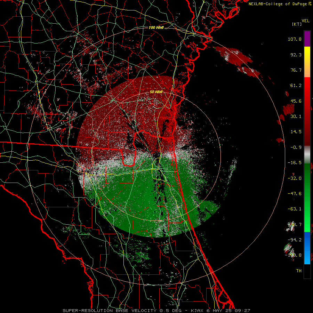Click the purple segment of color bar
Viewport: 313px width, 313px height.
(307, 39)
